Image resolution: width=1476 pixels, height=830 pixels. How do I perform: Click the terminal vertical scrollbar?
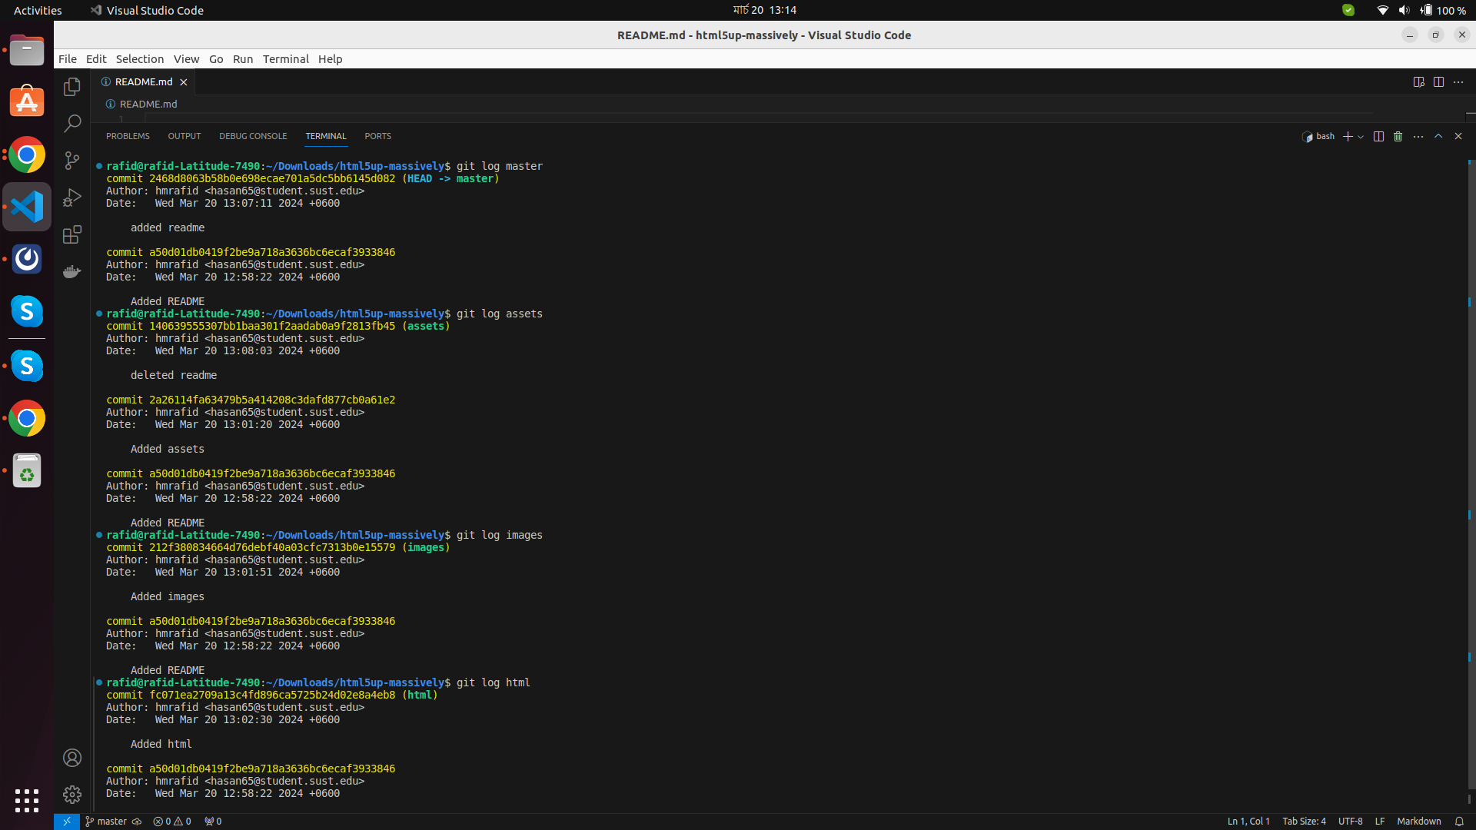click(1471, 461)
